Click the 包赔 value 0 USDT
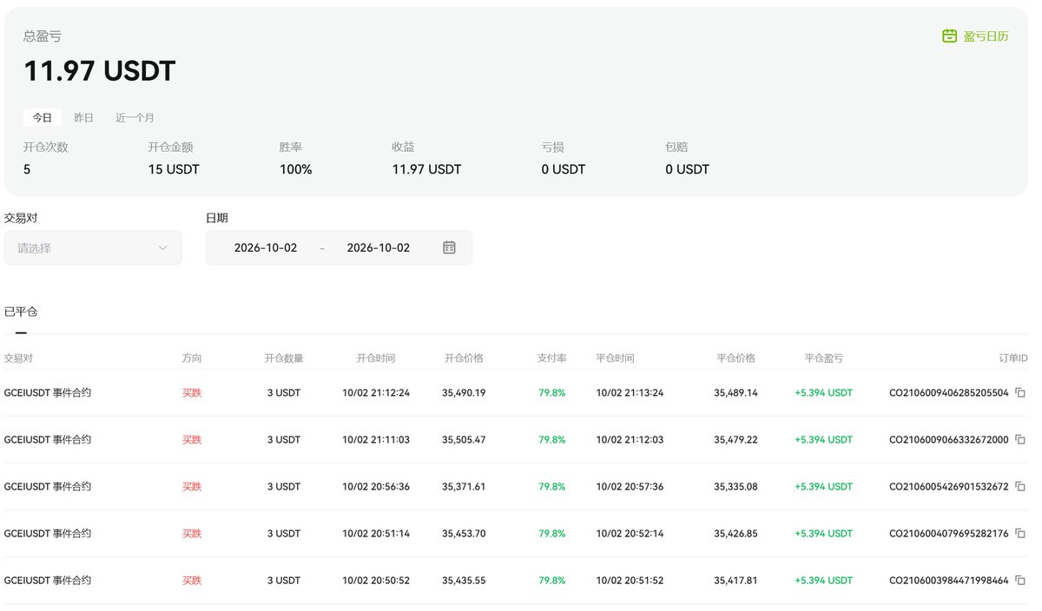The width and height of the screenshot is (1042, 611). (687, 169)
